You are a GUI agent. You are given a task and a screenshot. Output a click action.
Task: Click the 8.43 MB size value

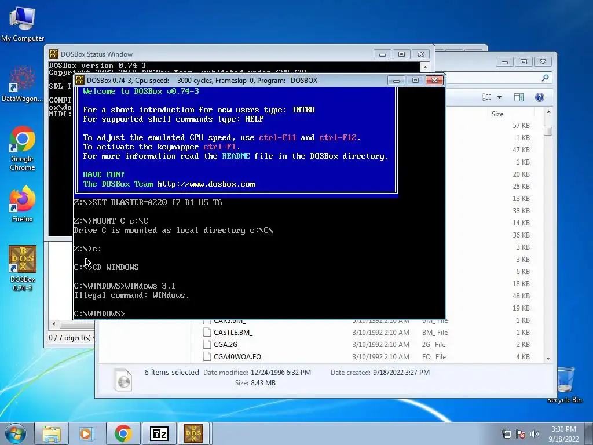[x=263, y=383]
